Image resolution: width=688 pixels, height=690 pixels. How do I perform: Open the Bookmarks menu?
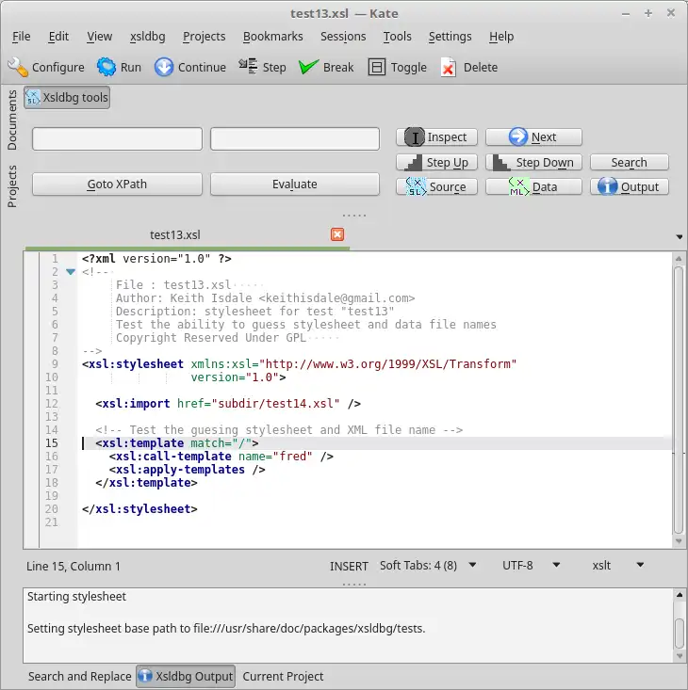click(272, 36)
